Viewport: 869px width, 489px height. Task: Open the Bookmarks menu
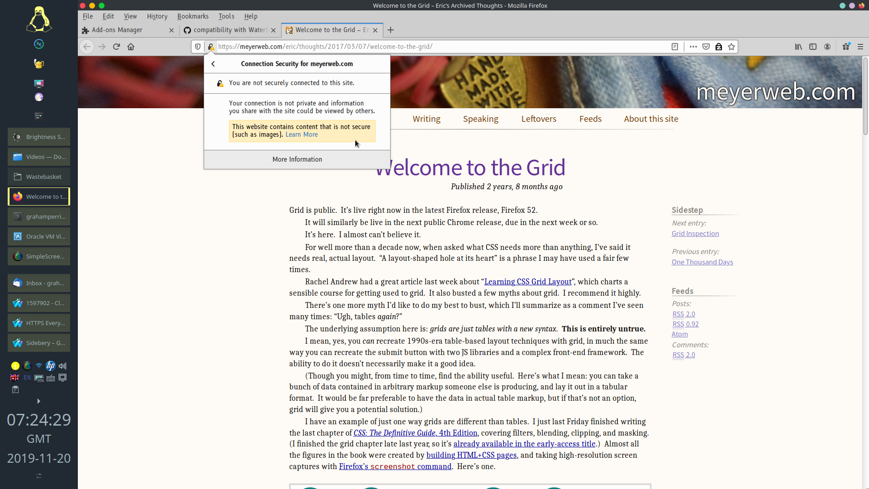point(193,16)
